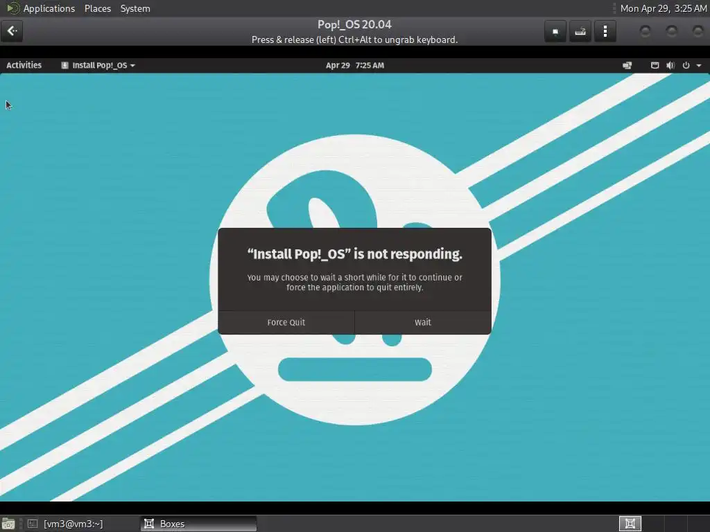Click the guest remote desktop sharing indicator
The height and width of the screenshot is (532, 710).
627,65
